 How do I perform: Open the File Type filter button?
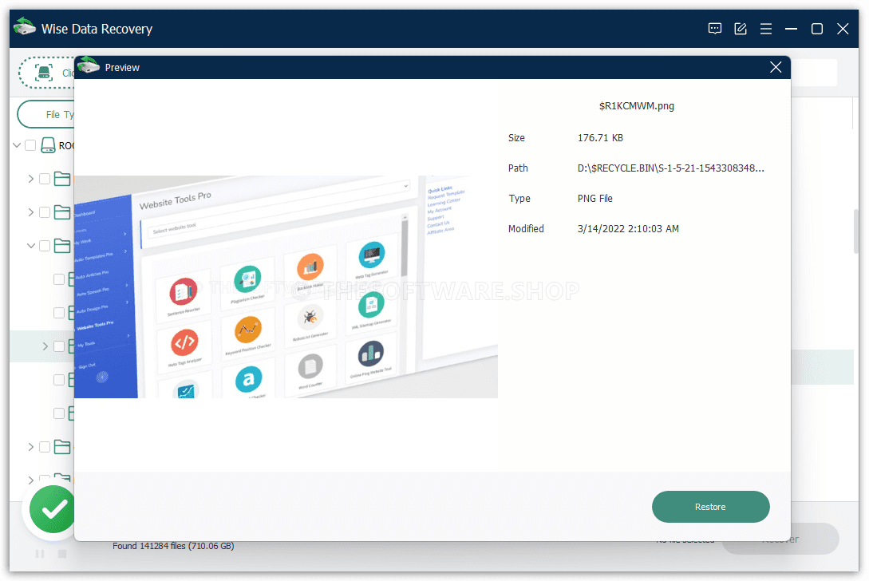46,114
